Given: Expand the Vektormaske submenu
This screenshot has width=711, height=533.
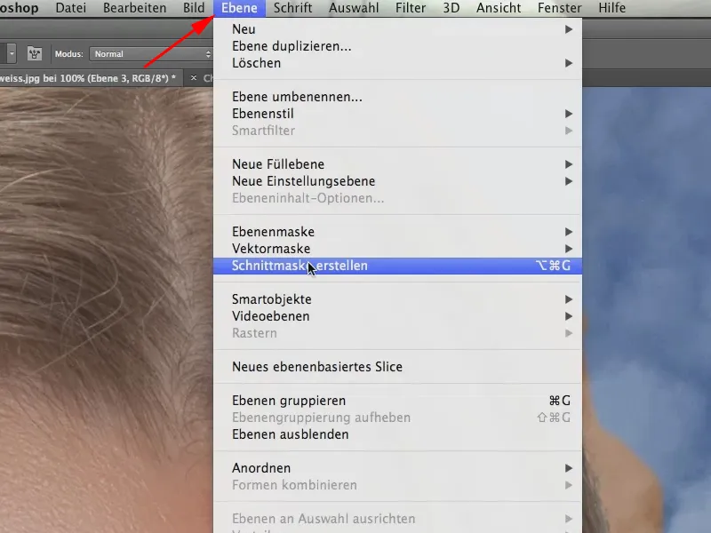Looking at the screenshot, I should 397,249.
